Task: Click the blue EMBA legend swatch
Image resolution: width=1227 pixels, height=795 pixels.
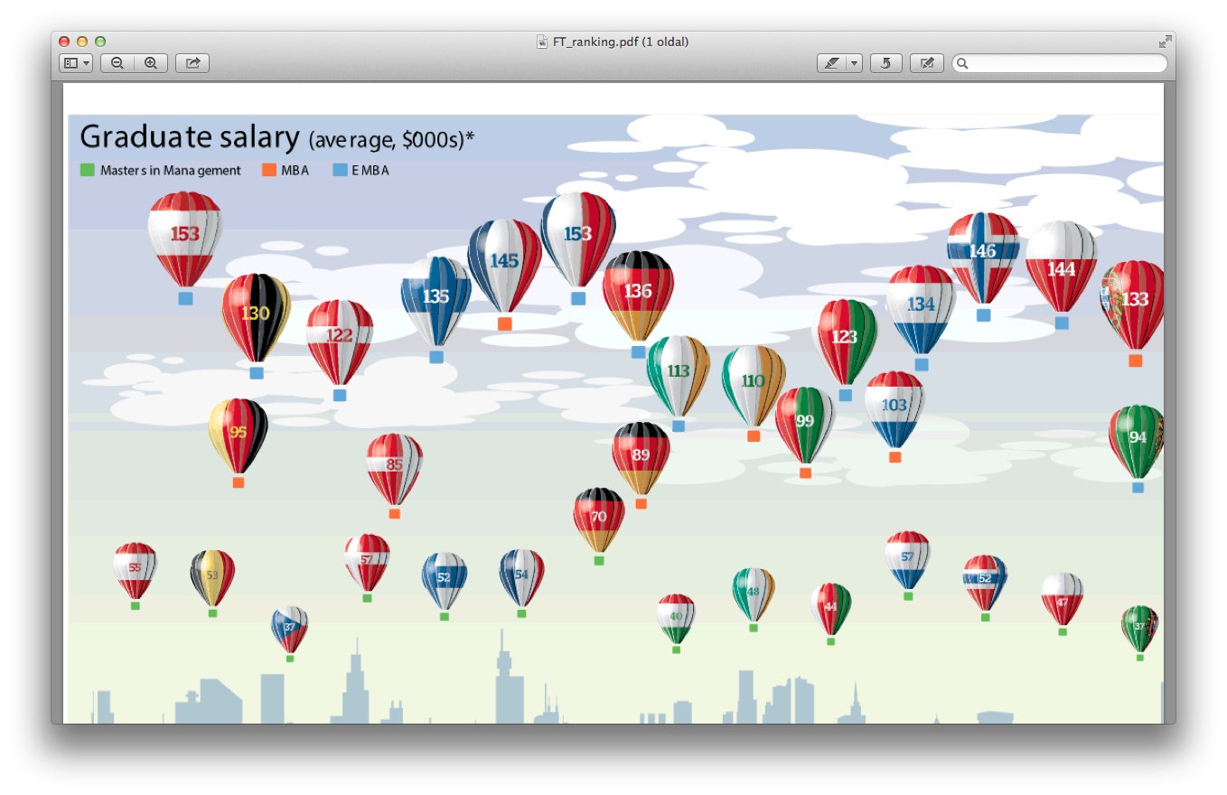Action: click(x=340, y=170)
